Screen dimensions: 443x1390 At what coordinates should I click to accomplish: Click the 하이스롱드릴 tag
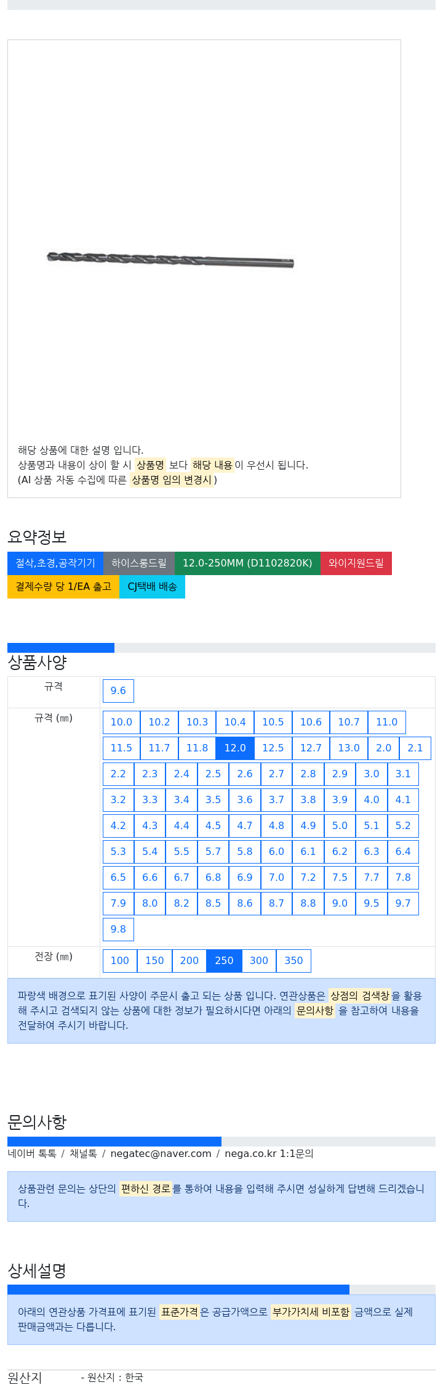139,563
